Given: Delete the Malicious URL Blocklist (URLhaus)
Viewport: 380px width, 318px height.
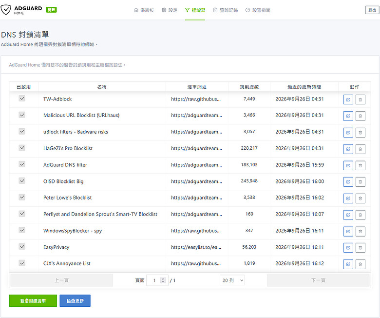Looking at the screenshot, I should coord(360,116).
